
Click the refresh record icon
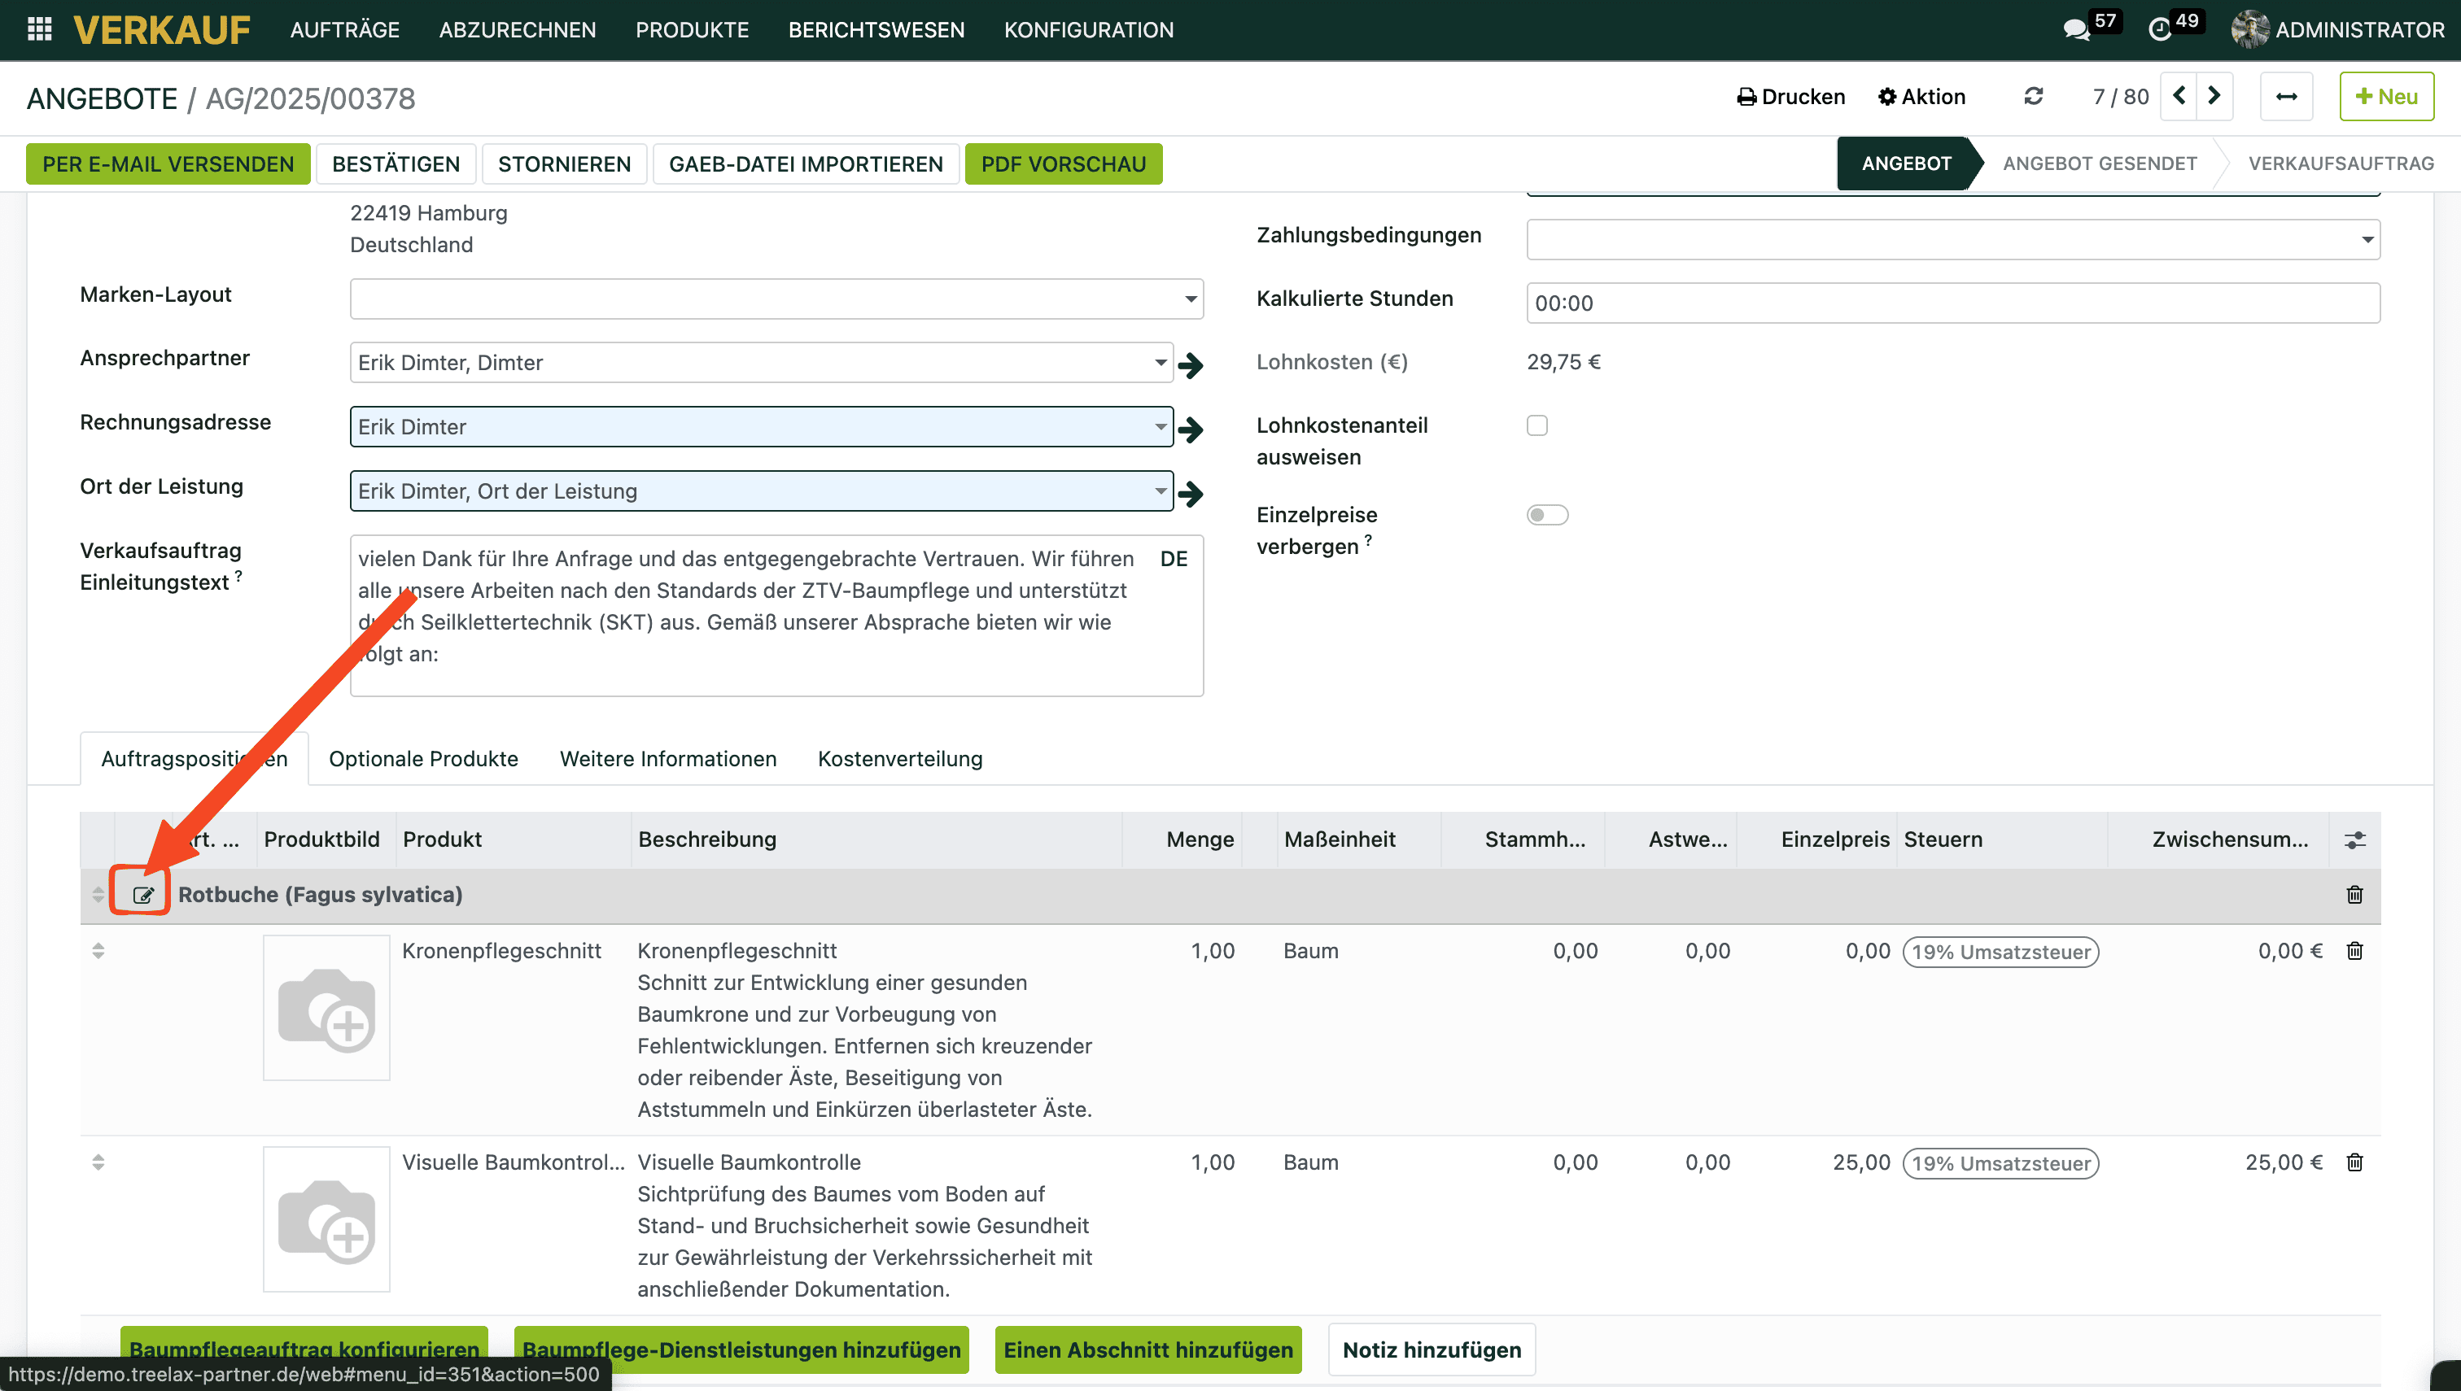pos(2033,97)
